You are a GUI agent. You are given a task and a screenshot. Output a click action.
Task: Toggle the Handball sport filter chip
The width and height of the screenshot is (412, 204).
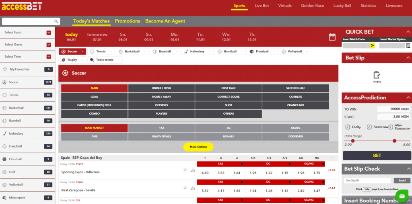coord(230,52)
